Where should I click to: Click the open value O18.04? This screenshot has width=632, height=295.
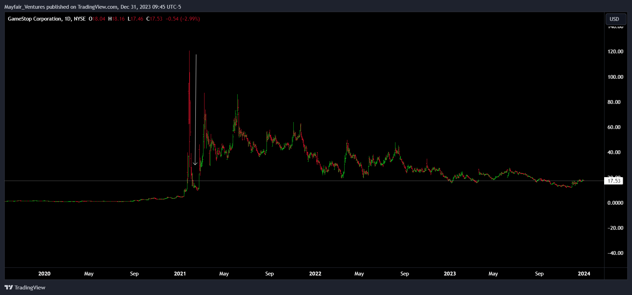[97, 19]
